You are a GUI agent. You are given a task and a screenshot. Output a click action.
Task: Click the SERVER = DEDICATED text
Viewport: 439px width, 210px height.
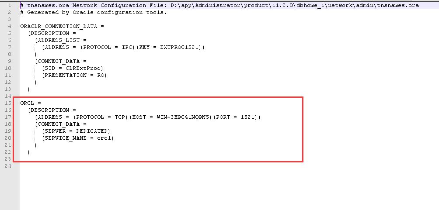76,131
